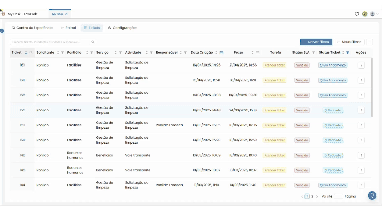Filter the Serviço column
382x215 pixels.
click(121, 53)
